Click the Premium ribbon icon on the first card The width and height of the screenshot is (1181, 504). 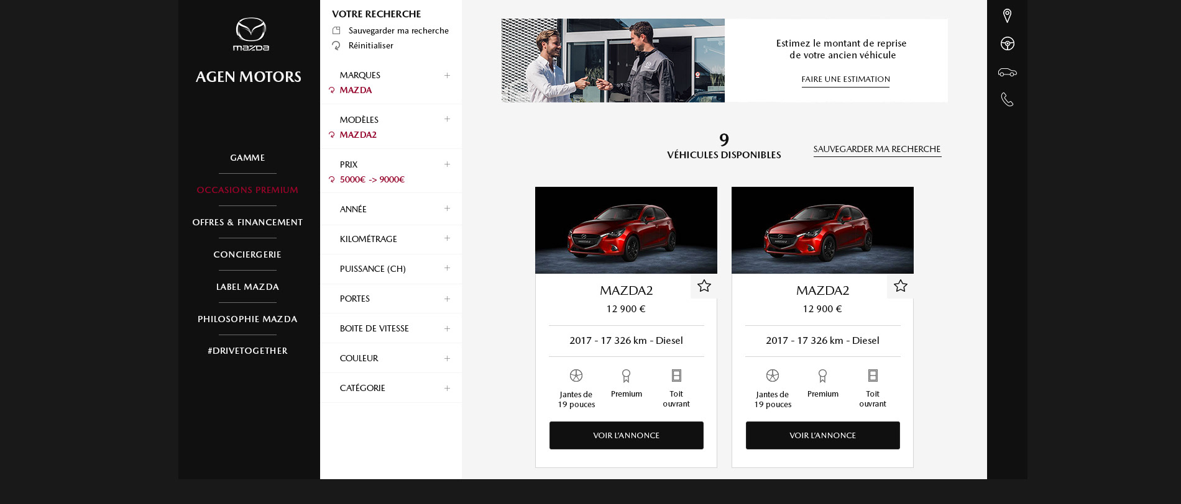626,376
